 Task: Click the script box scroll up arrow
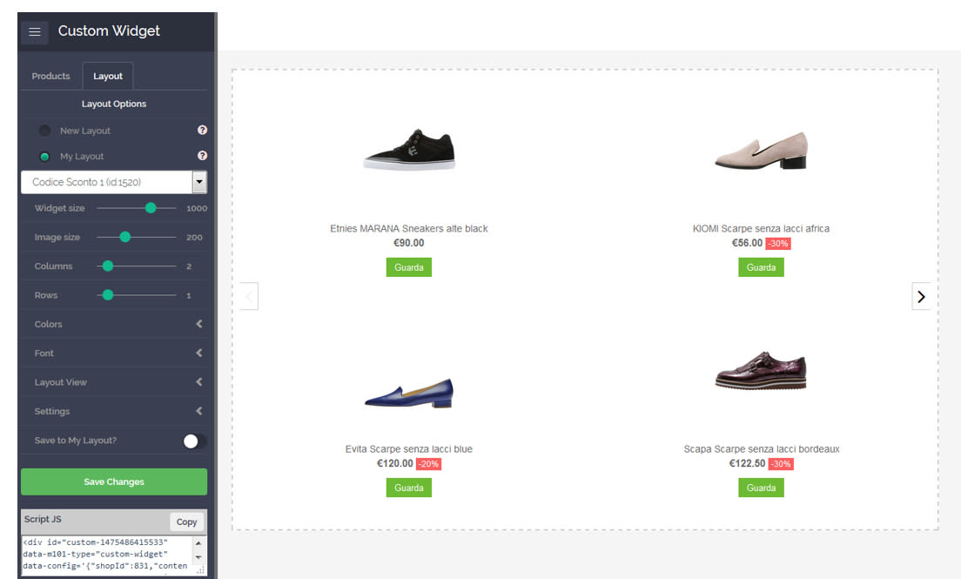pos(198,543)
